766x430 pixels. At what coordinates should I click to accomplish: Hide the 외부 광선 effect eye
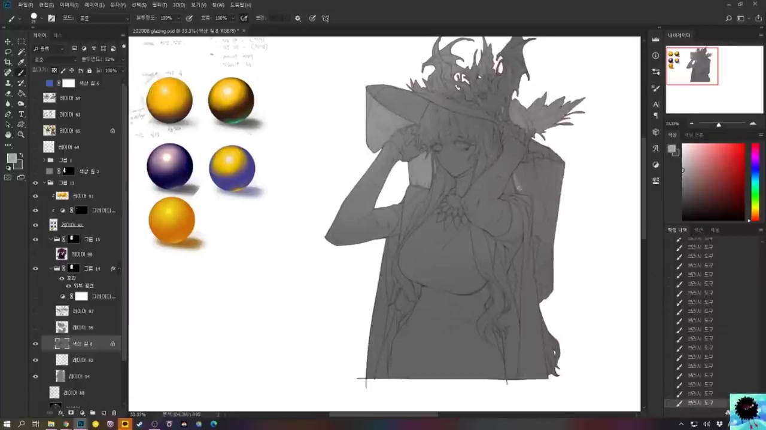pyautogui.click(x=68, y=286)
